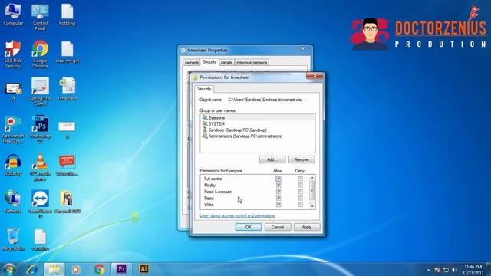This screenshot has width=491, height=276.
Task: Select Administrators in group list
Action: click(x=258, y=136)
